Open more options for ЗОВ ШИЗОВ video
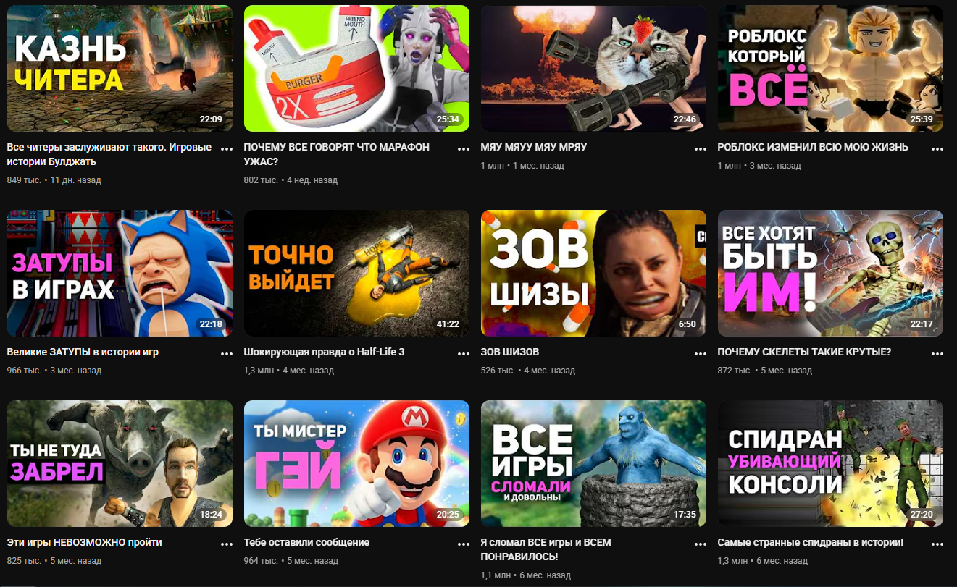Viewport: 957px width, 587px height. (x=701, y=353)
